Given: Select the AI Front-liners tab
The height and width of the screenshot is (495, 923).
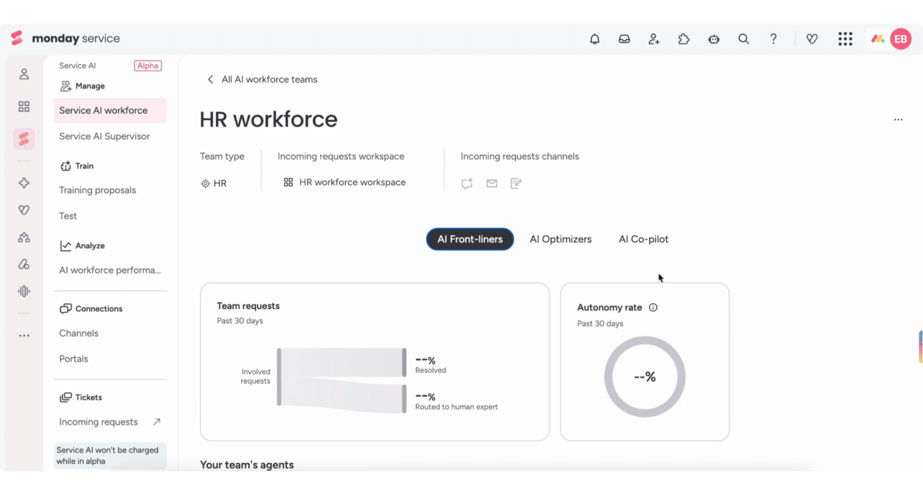Looking at the screenshot, I should pyautogui.click(x=470, y=239).
